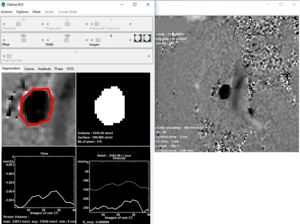Click the Threshold slider handle

point(18,24)
